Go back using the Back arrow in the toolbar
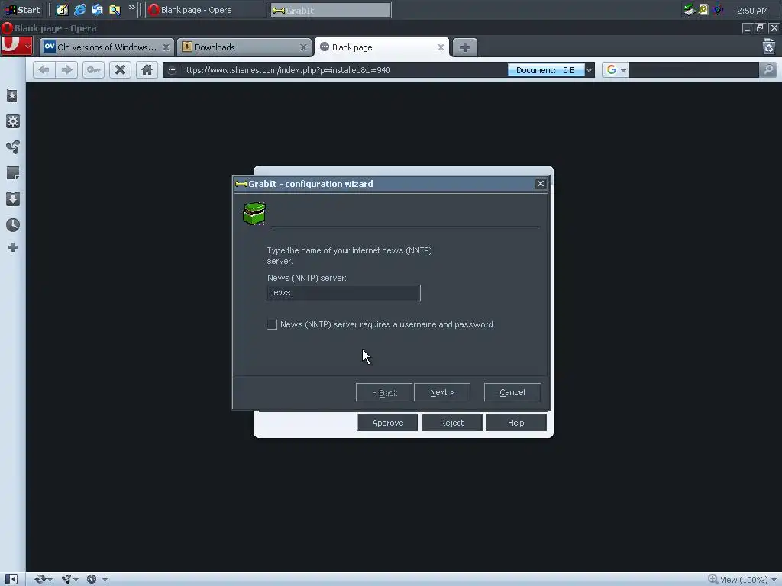Viewport: 782px width, 586px height. [x=44, y=69]
